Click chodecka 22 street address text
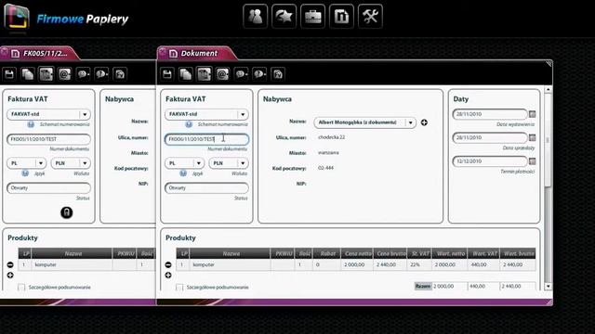The image size is (595, 334). point(331,137)
